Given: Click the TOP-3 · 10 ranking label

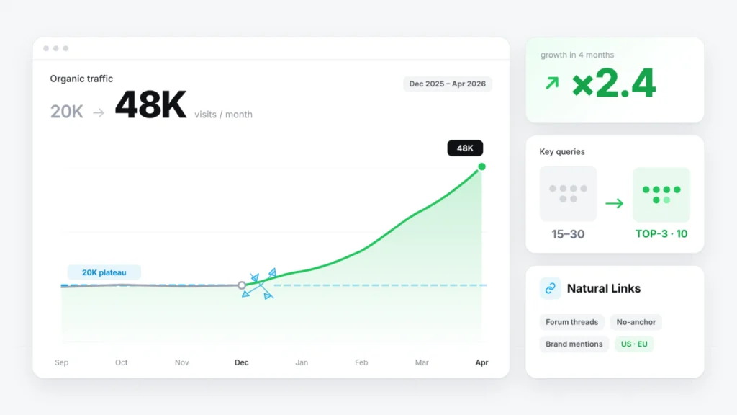Looking at the screenshot, I should 661,234.
